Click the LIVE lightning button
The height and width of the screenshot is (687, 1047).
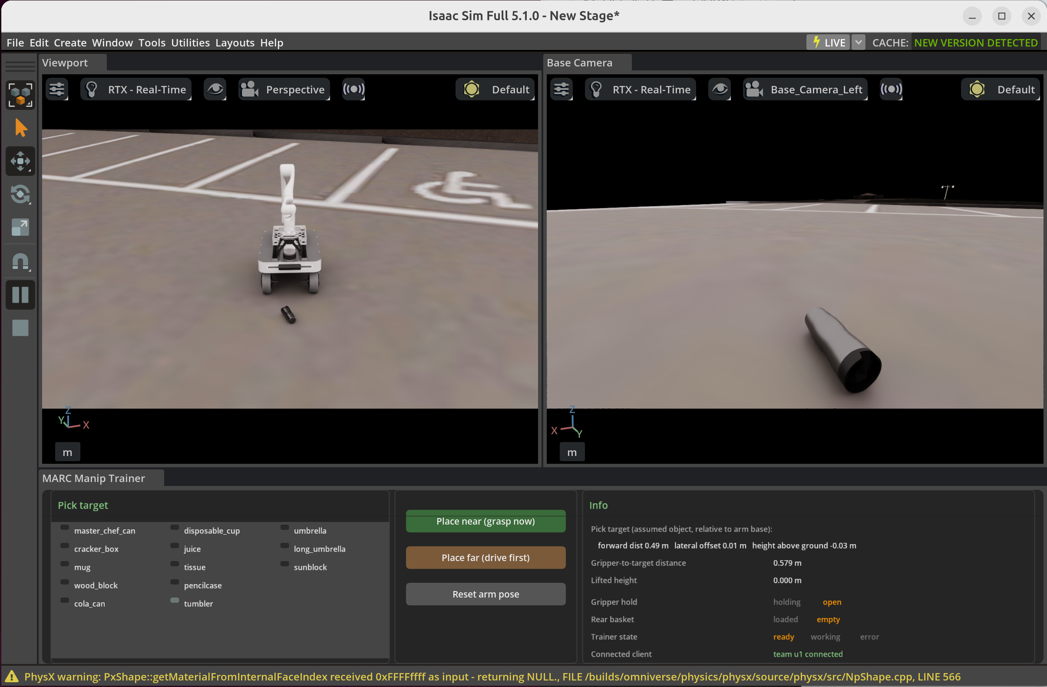[829, 43]
